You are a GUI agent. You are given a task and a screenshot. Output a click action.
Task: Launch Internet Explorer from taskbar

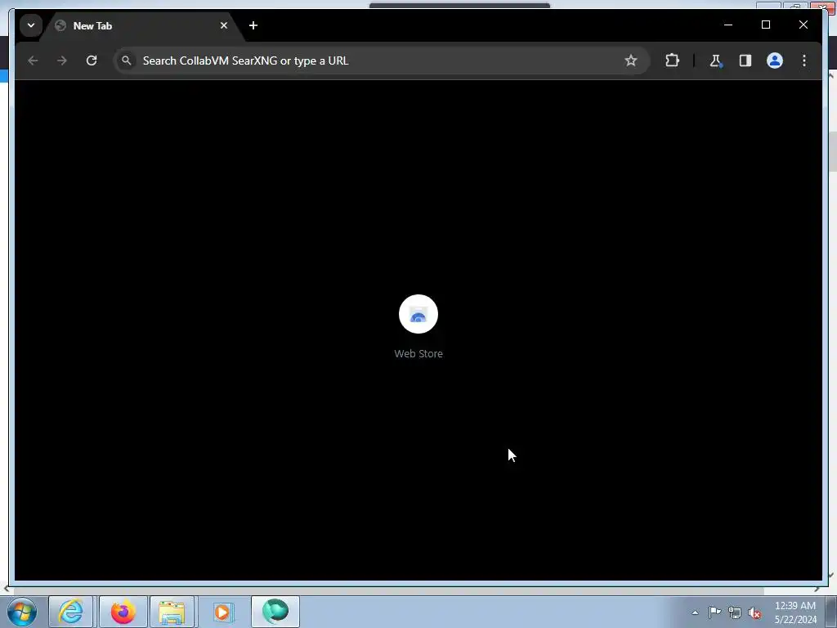click(71, 612)
